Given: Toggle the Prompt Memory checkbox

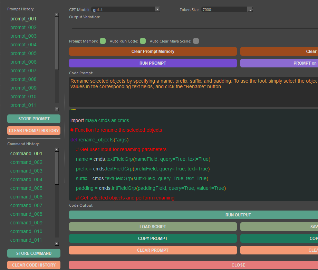Looking at the screenshot, I should (103, 41).
